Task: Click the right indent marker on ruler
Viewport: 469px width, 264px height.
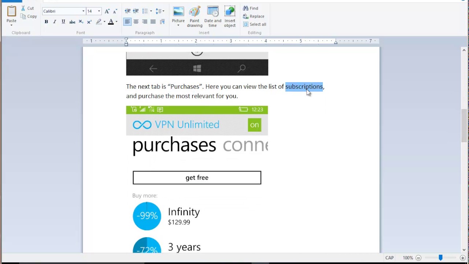Action: [335, 43]
